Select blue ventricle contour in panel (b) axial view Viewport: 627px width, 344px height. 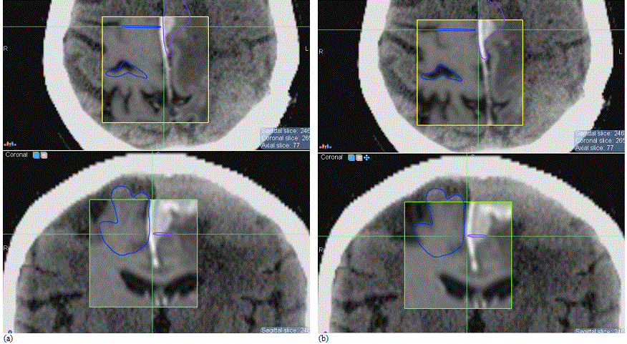tap(442, 73)
